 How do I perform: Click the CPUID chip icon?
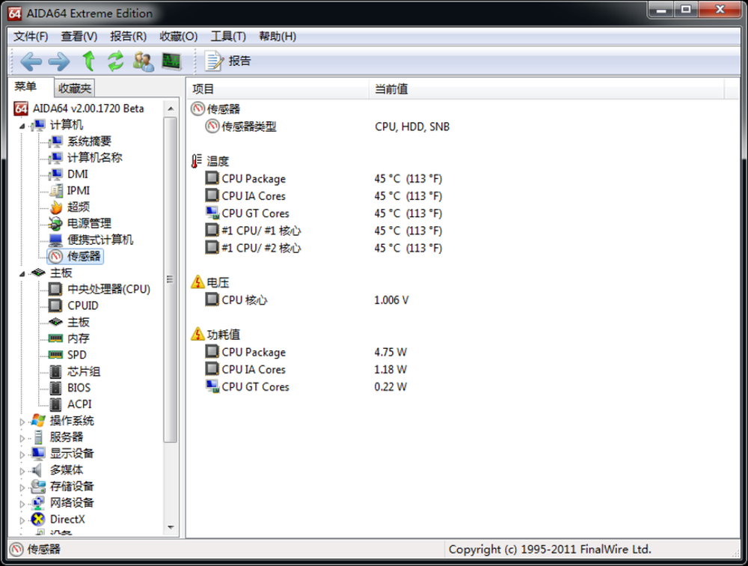pyautogui.click(x=56, y=305)
